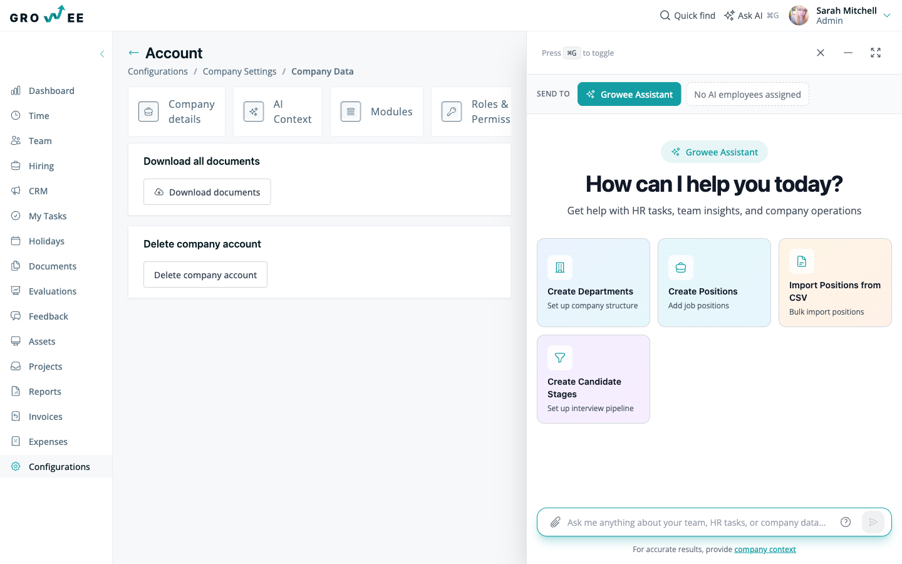Viewport: 902px width, 564px height.
Task: Open the Feedback chat icon
Action: pos(16,316)
